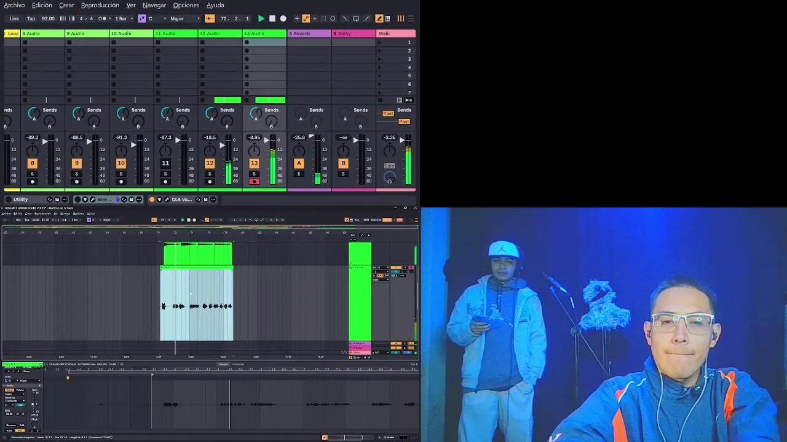The width and height of the screenshot is (787, 442).
Task: Toggle the CLA Vocals device orange activator
Action: click(x=152, y=200)
